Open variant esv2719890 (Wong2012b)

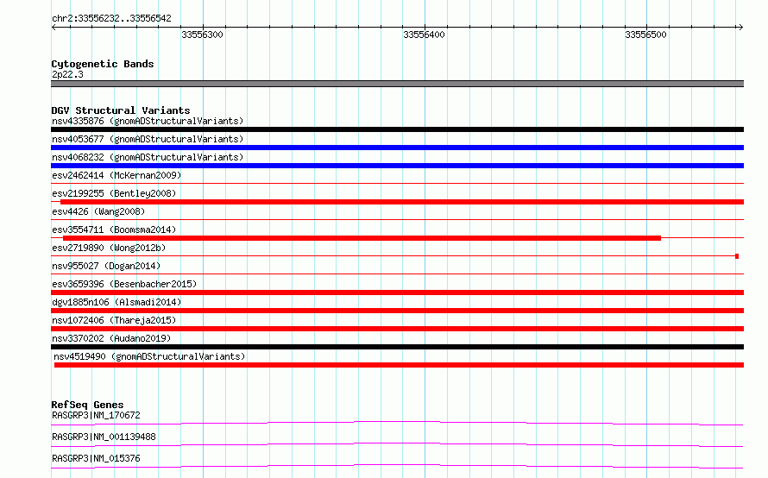point(109,248)
